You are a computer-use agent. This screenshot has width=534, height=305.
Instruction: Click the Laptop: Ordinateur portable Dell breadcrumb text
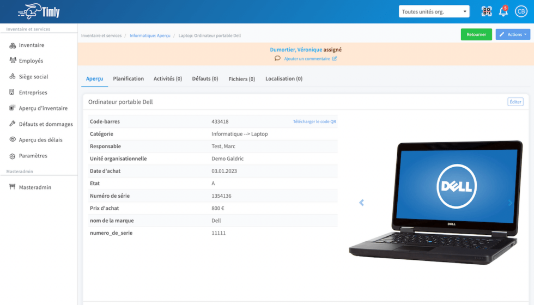pyautogui.click(x=209, y=35)
